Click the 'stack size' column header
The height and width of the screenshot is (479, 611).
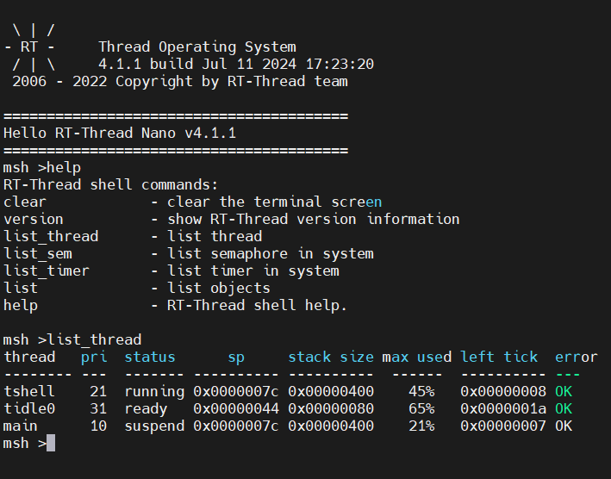point(331,357)
